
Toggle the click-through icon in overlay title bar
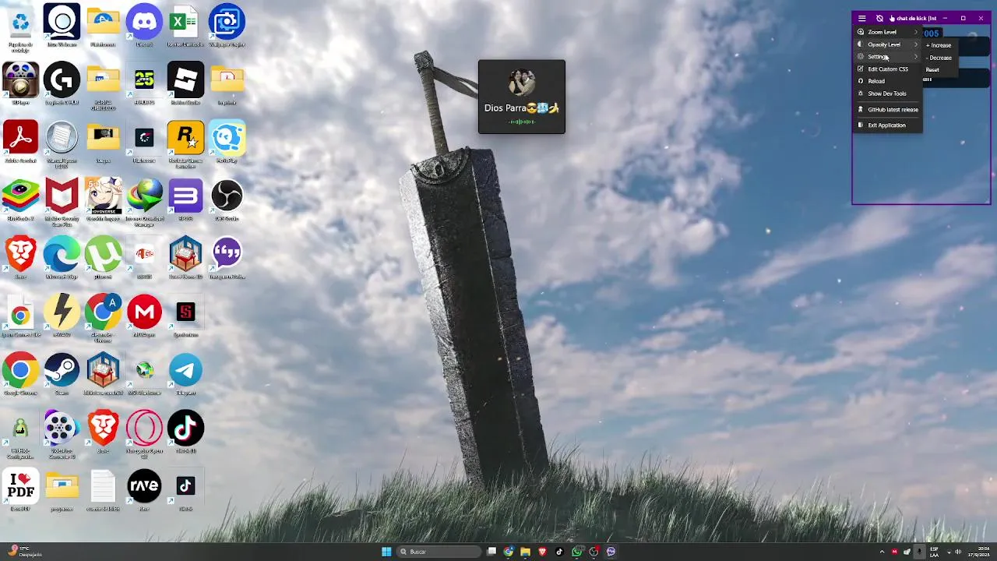[x=879, y=18]
